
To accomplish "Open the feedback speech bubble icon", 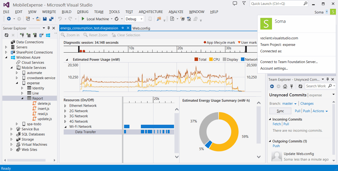I will [x=235, y=3].
